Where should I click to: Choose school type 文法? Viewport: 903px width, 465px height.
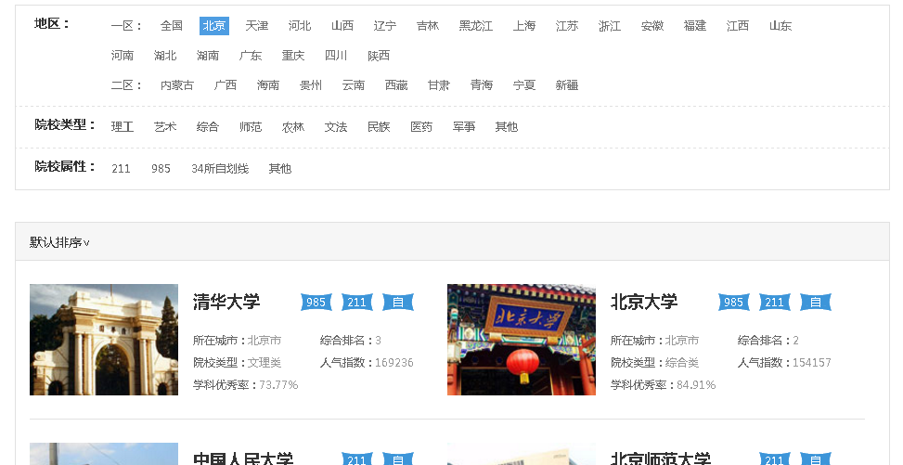(336, 127)
